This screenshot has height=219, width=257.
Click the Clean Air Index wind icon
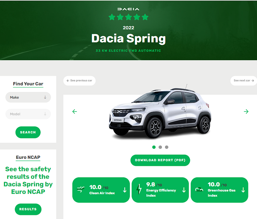click(x=81, y=189)
